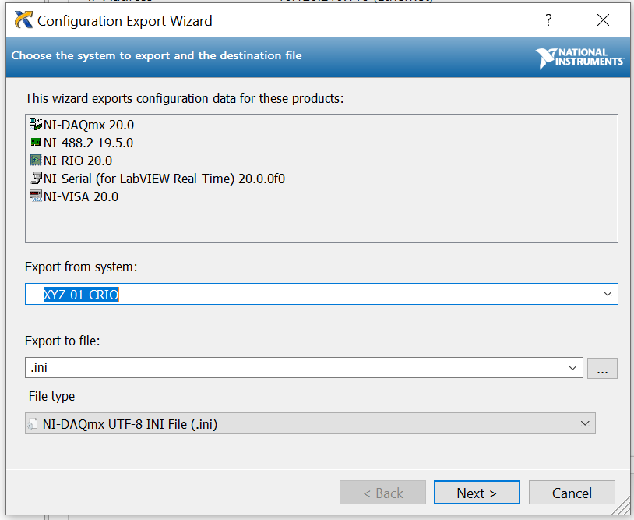Click the National Instruments logo
This screenshot has width=634, height=520.
579,58
